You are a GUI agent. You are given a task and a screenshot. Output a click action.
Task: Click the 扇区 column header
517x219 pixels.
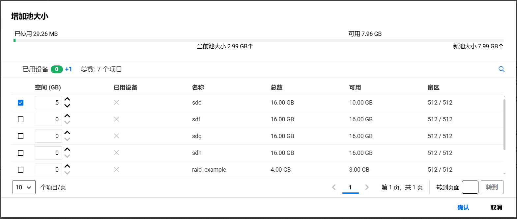[x=434, y=87]
